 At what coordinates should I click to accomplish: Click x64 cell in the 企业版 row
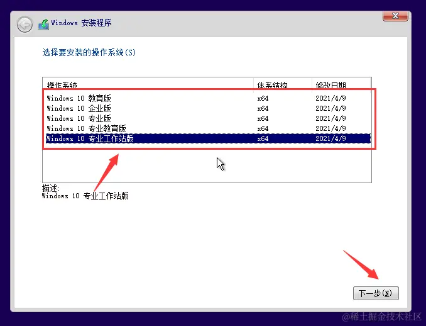263,108
